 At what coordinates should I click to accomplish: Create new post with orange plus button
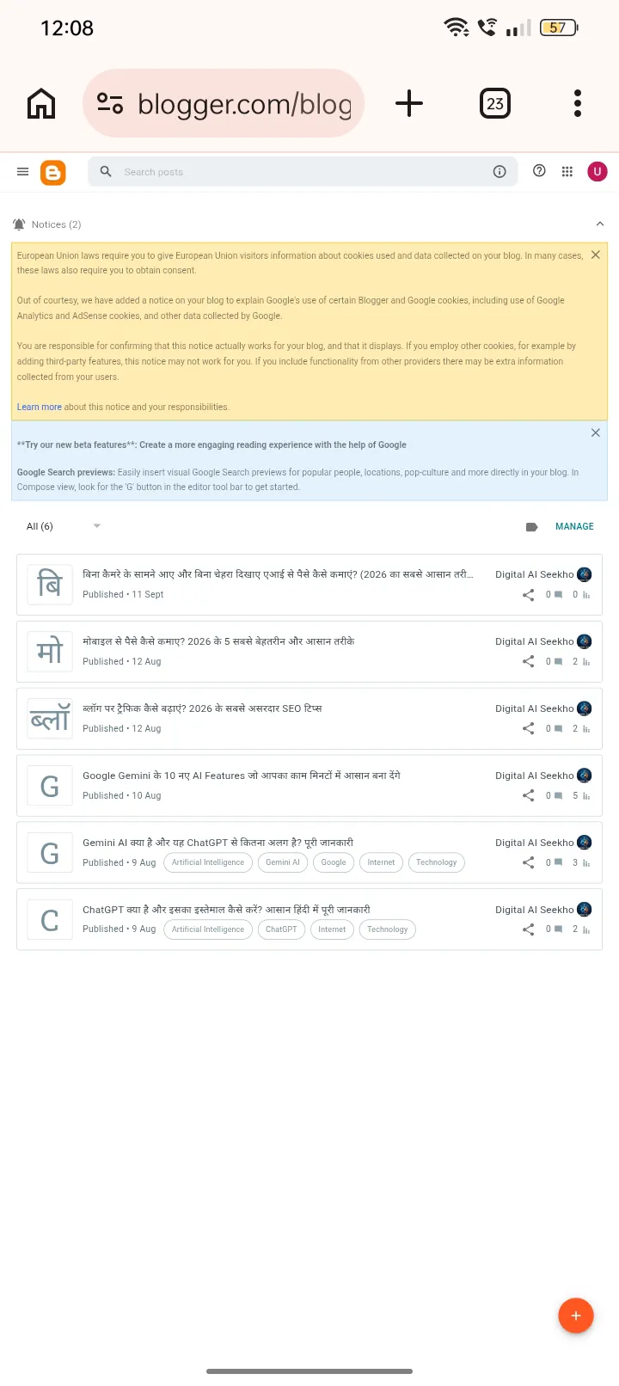(576, 1315)
